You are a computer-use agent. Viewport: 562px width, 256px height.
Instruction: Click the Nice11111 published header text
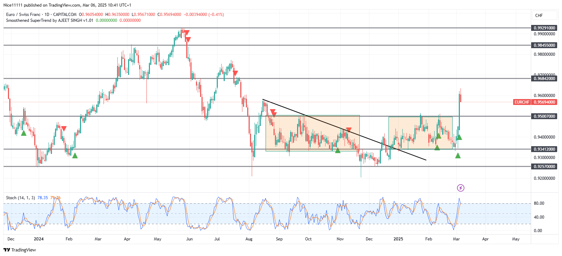67,5
